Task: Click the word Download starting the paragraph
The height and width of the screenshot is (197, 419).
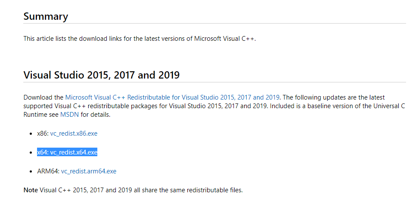Action: [x=37, y=97]
